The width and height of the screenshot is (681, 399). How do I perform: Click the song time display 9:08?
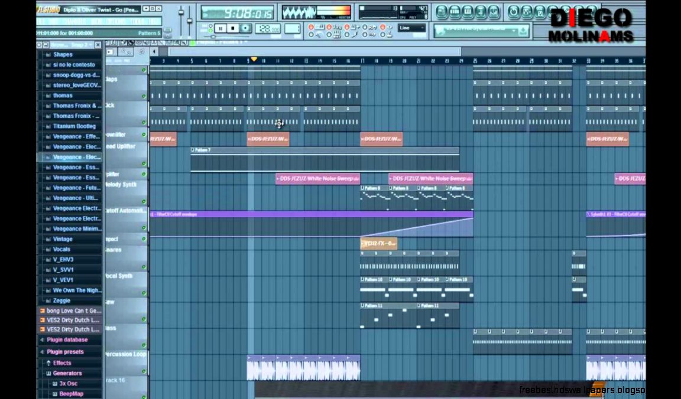237,12
